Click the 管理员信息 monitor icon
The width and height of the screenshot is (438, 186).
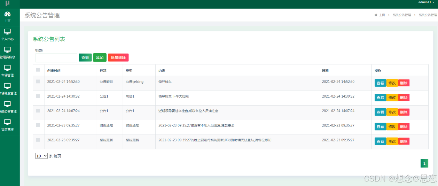[x=7, y=50]
